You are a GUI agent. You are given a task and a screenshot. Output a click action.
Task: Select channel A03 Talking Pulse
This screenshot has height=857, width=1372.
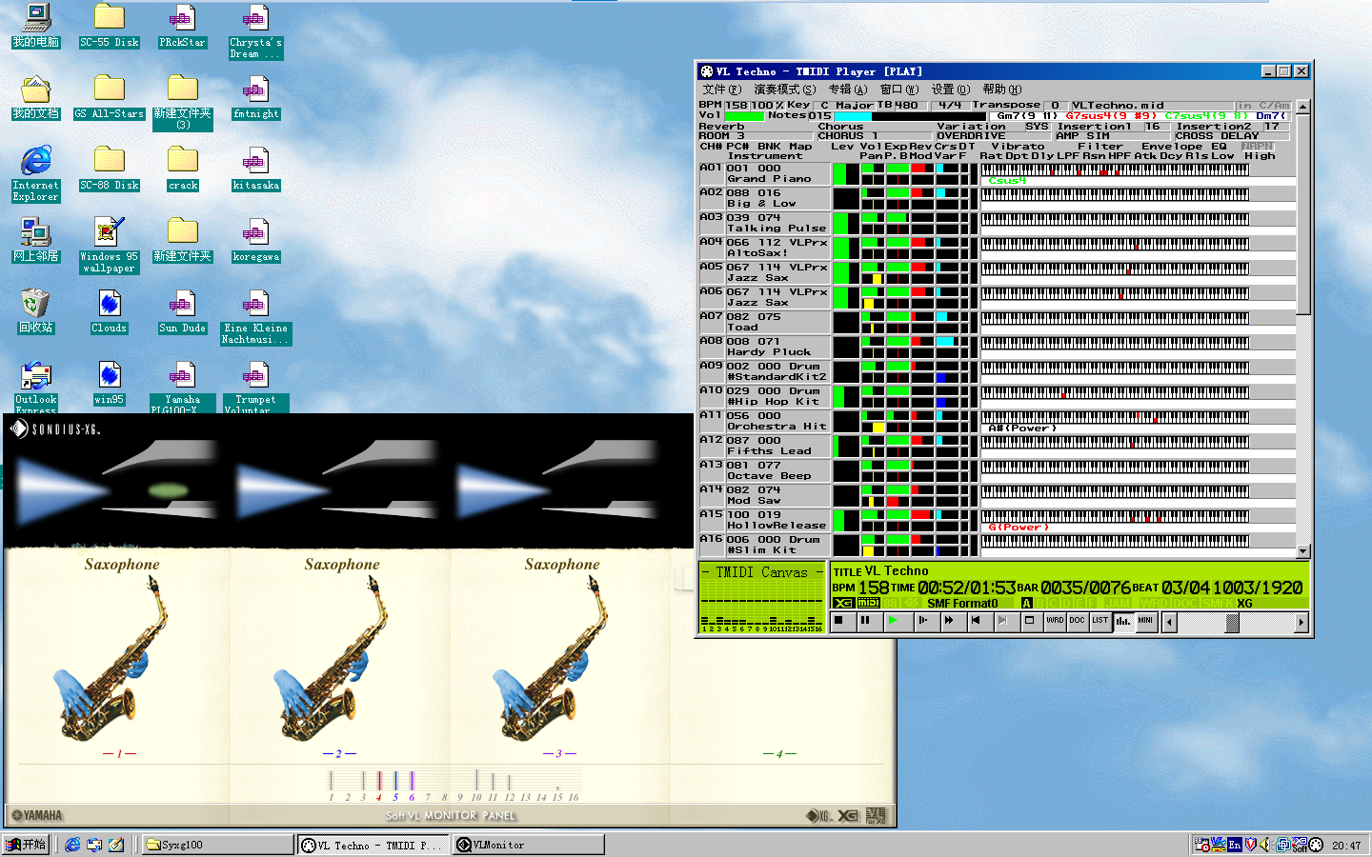[764, 223]
